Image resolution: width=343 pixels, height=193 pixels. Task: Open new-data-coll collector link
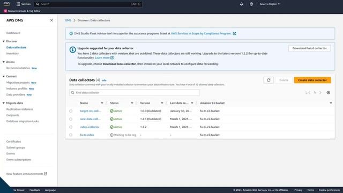(90, 119)
